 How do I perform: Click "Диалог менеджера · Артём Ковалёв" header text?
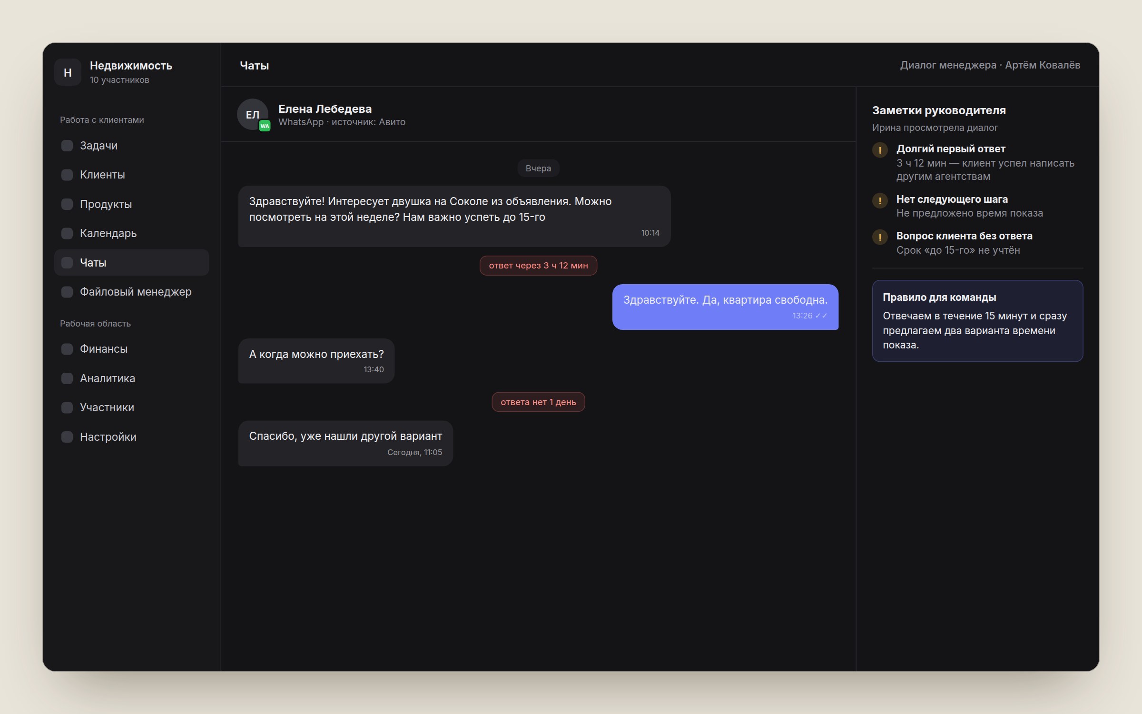tap(990, 65)
